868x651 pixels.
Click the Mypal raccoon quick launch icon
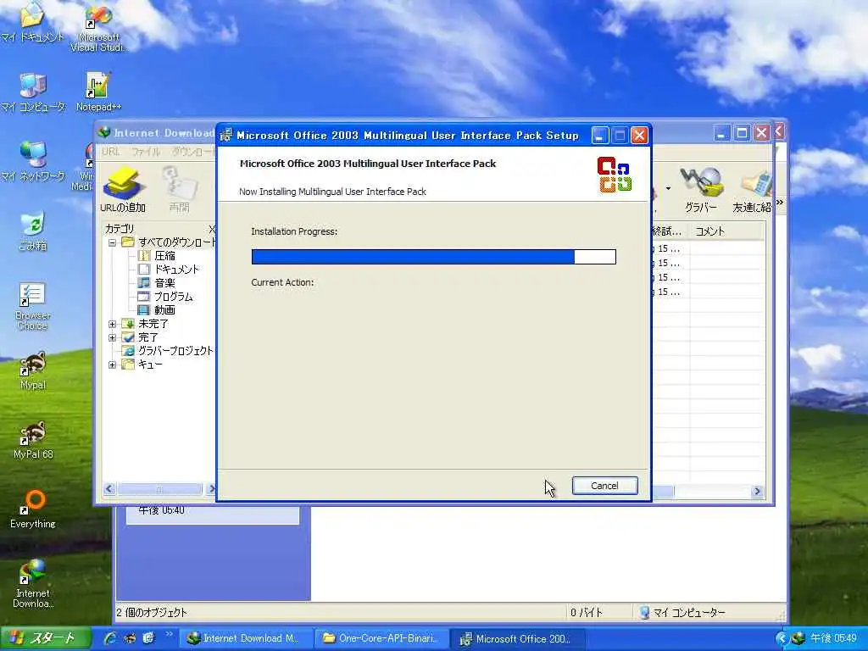click(x=130, y=638)
